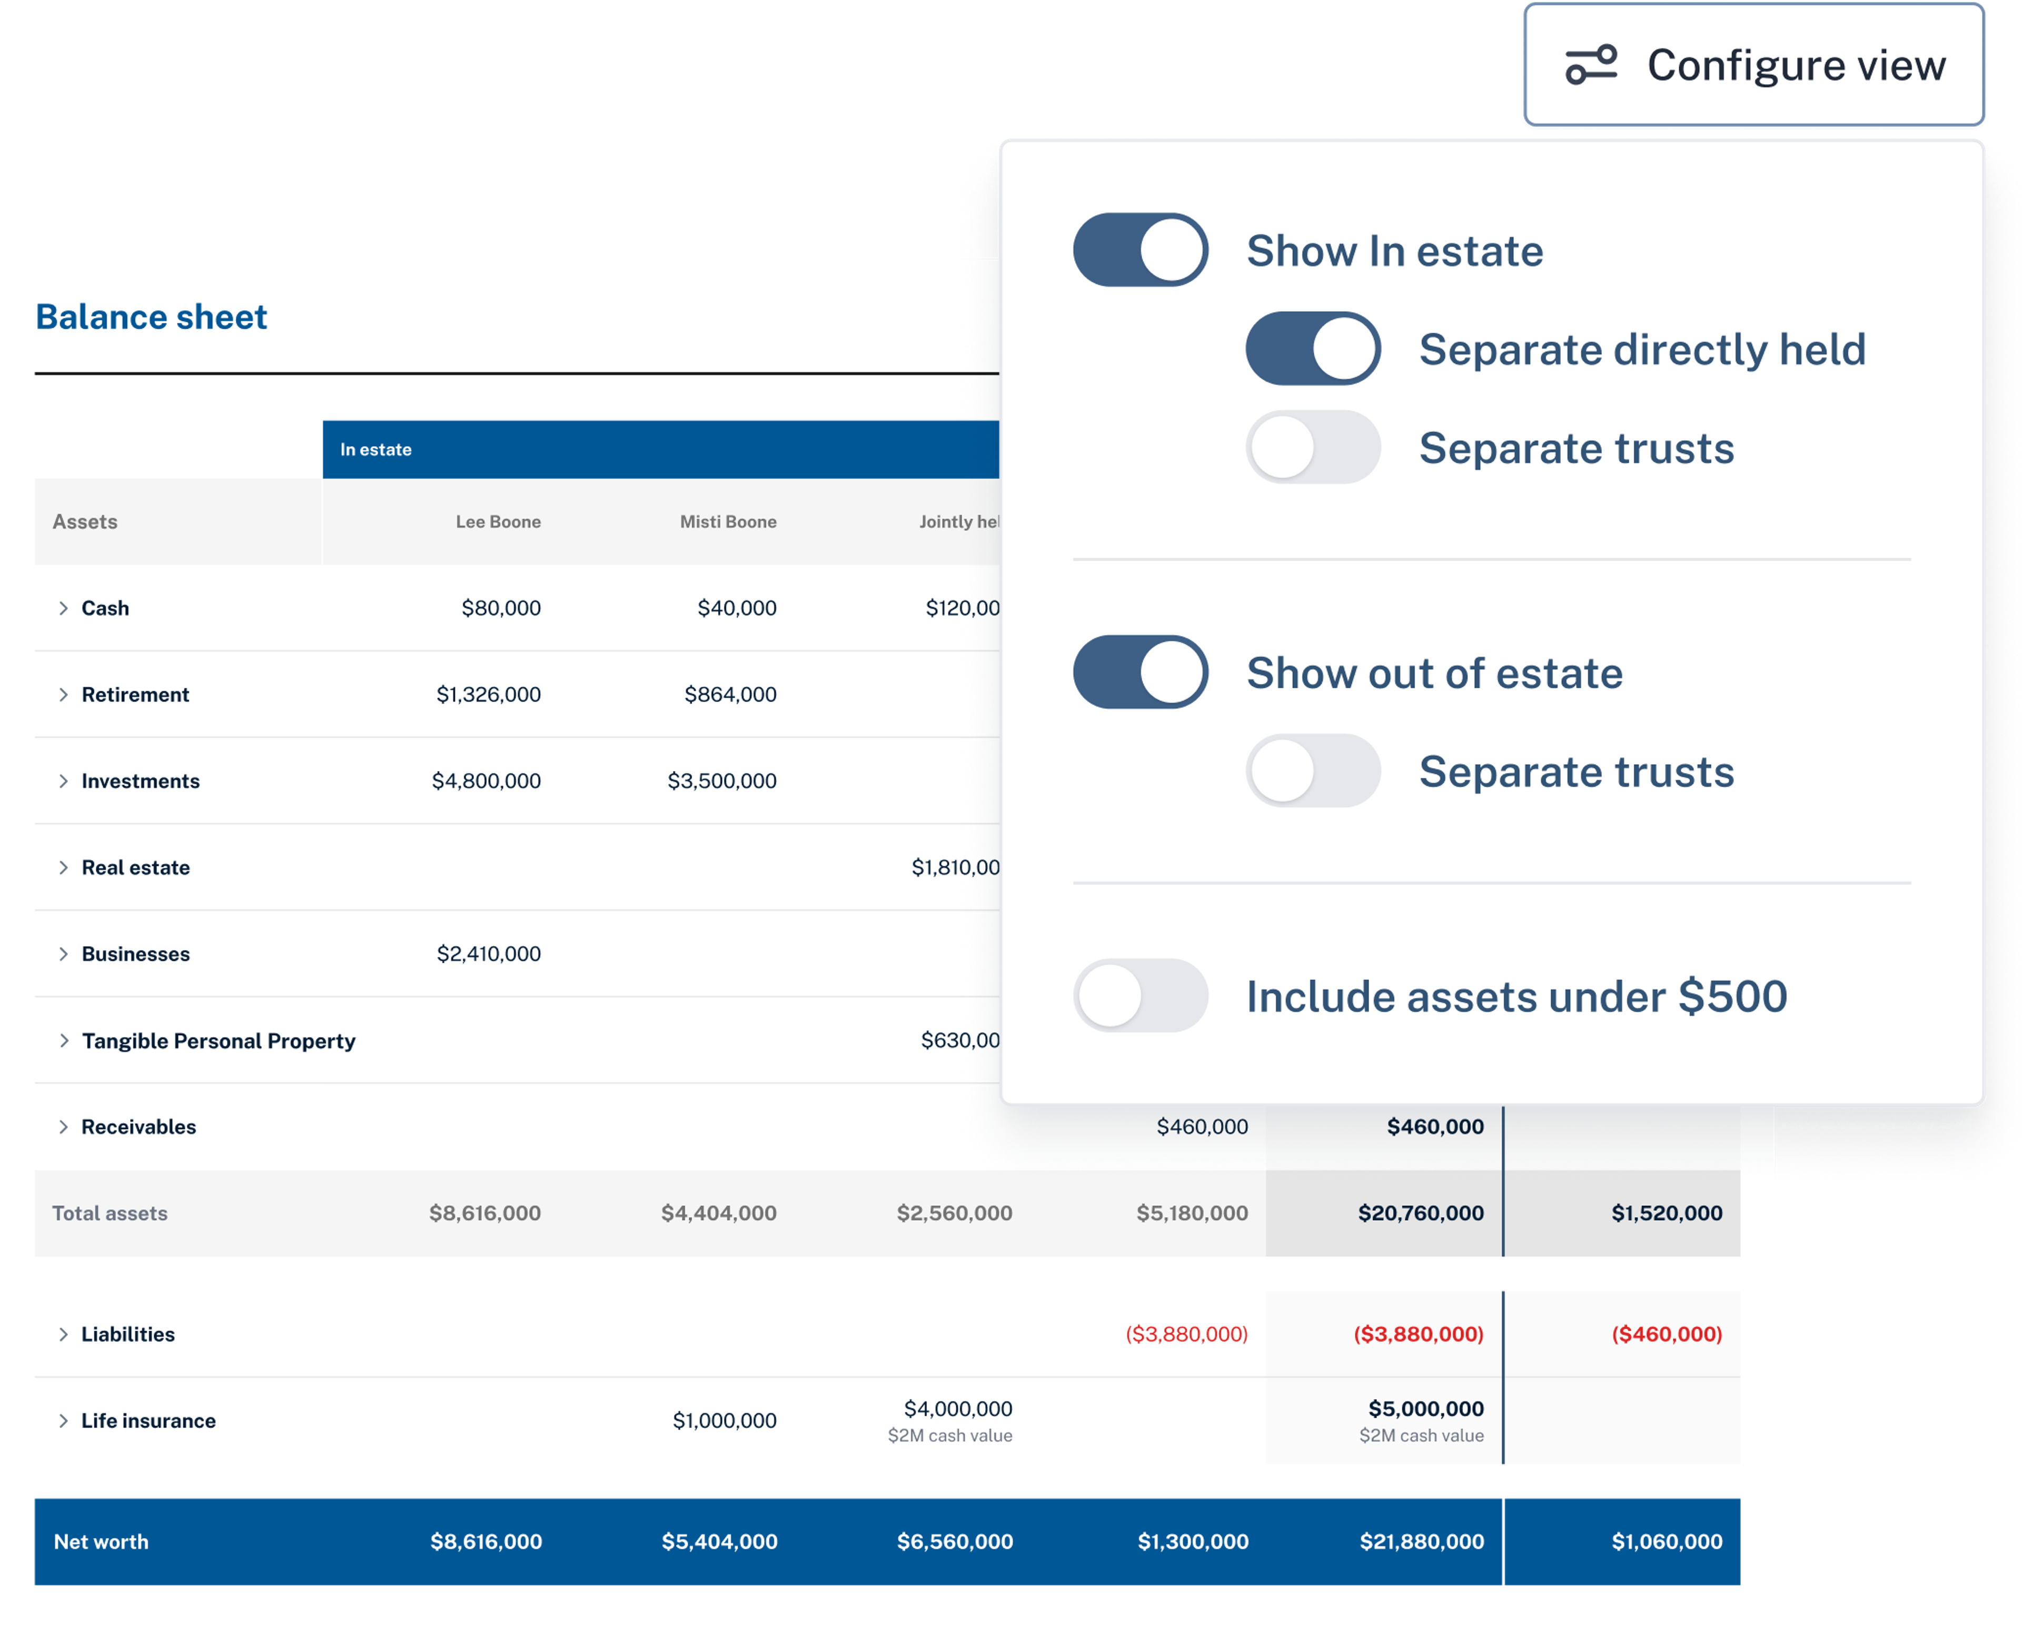Enable Separate trusts under Show out of estate

[x=1312, y=770]
